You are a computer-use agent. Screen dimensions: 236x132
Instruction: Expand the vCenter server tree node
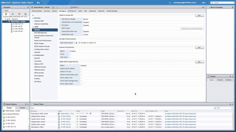click(3, 17)
